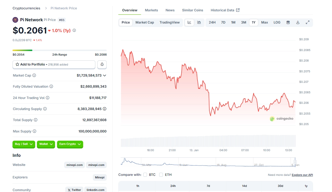Screen dimensions: 332x192
Task: Click info icon beside Circulating Supply value
Action: pos(104,109)
